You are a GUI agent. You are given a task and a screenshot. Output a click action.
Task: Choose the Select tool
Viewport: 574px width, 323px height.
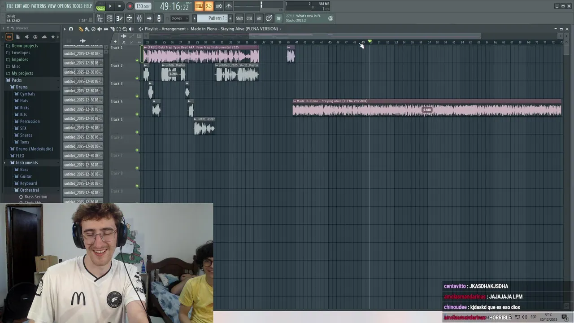(x=118, y=29)
